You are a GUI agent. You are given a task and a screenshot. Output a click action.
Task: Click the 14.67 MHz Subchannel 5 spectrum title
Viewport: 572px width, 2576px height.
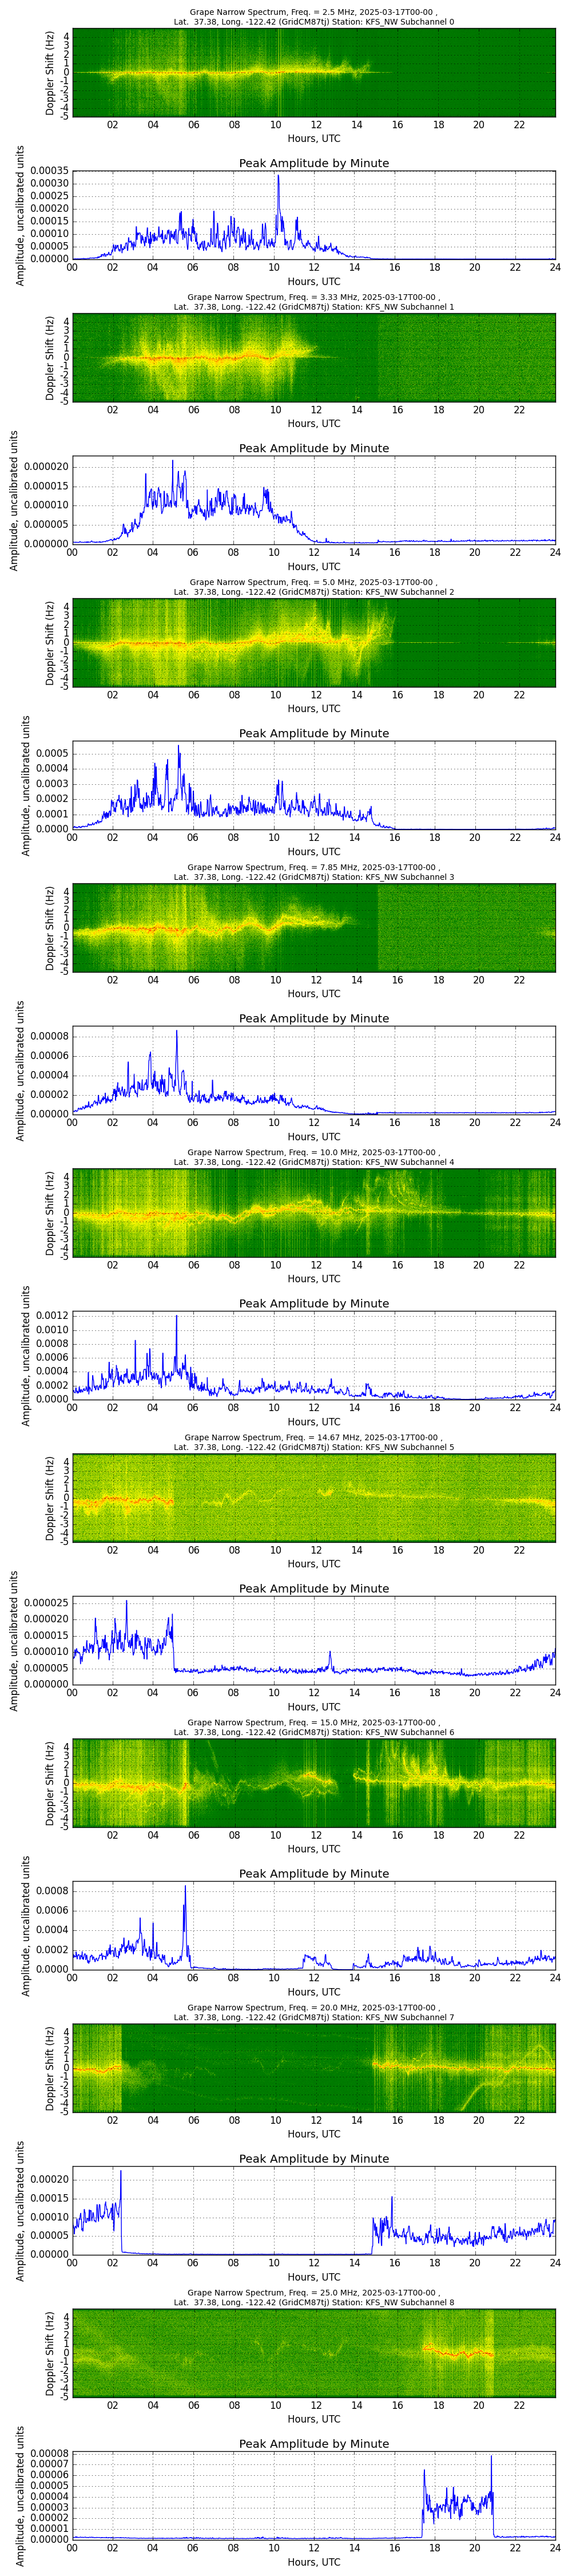click(314, 1442)
